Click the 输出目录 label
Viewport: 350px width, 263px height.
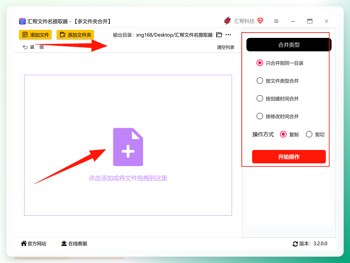pos(123,35)
